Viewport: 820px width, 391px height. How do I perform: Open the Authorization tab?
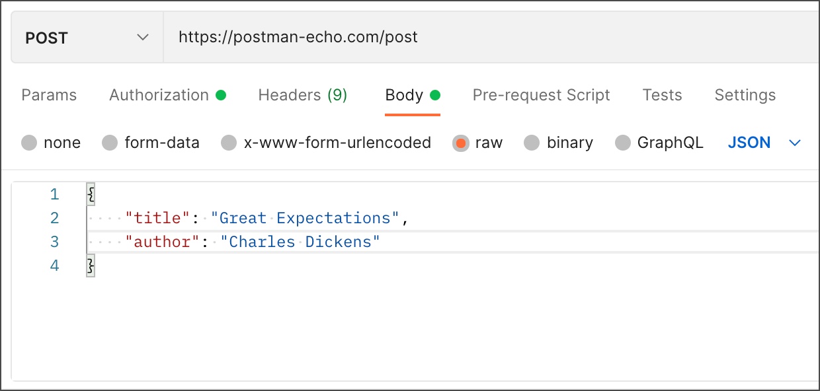159,95
